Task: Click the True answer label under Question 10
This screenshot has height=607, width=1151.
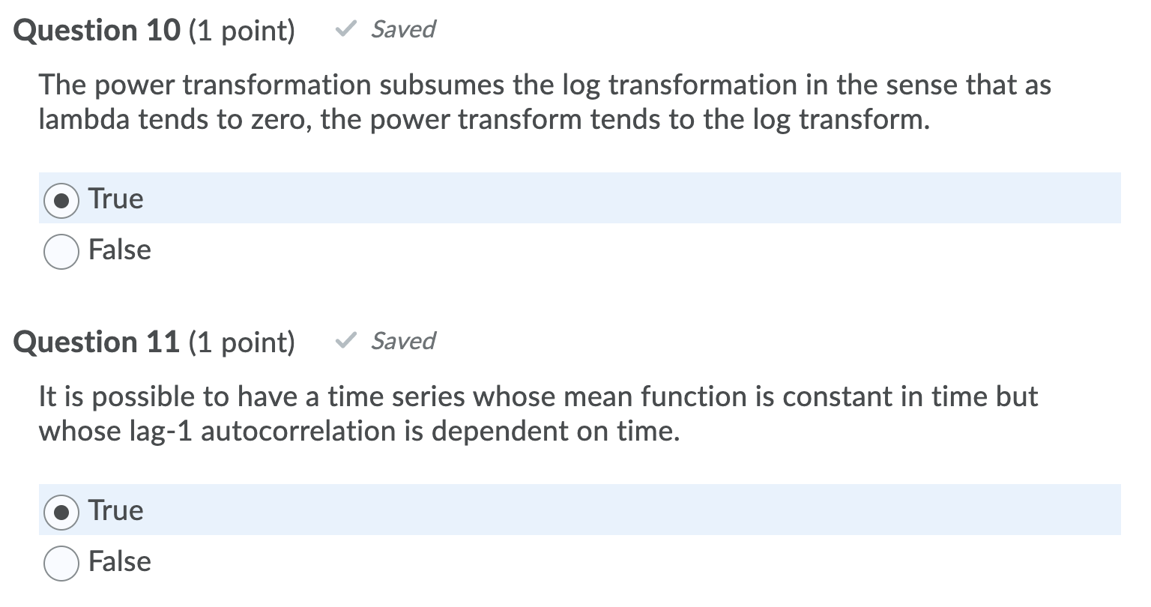Action: coord(115,199)
